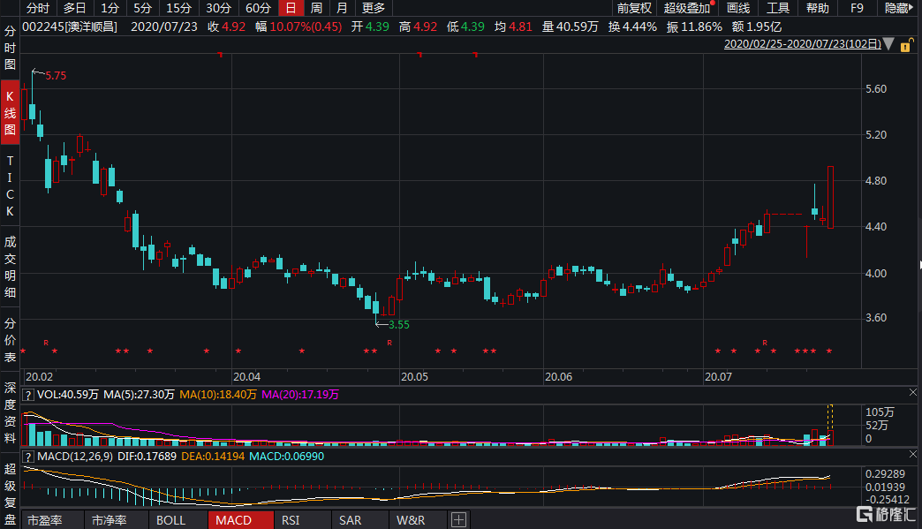The height and width of the screenshot is (529, 922).
Task: Open the date range dropdown triangle
Action: 889,42
